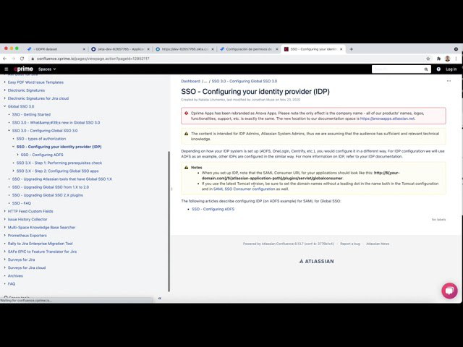
Task: Open SSO - Getting Started page
Action: (x=31, y=114)
